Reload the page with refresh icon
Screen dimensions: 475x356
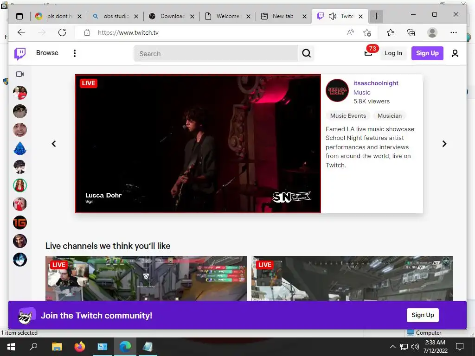click(x=62, y=32)
